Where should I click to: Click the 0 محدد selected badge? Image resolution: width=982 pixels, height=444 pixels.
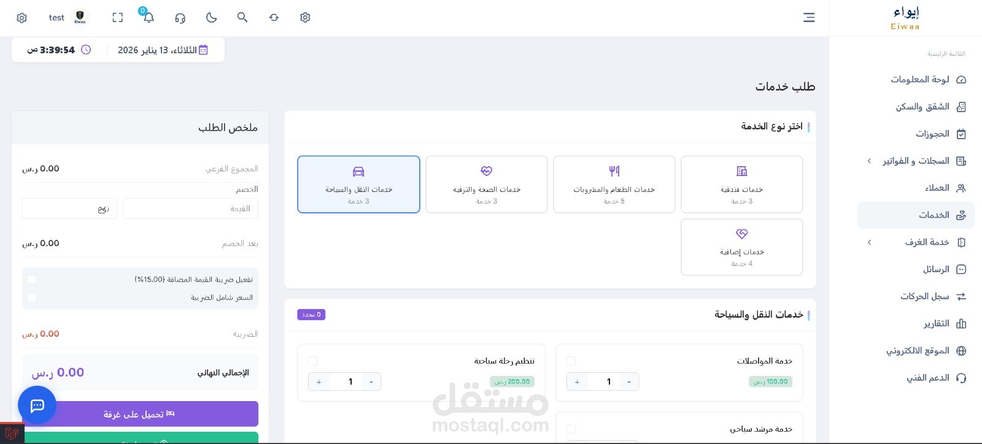(311, 315)
